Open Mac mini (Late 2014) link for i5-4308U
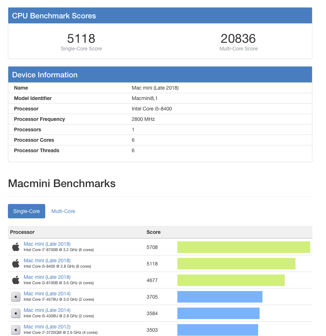The height and width of the screenshot is (336, 326). click(x=47, y=310)
